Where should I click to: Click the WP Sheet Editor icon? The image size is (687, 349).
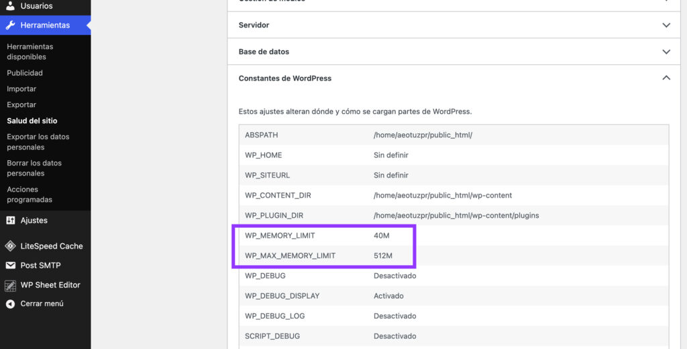click(x=10, y=285)
